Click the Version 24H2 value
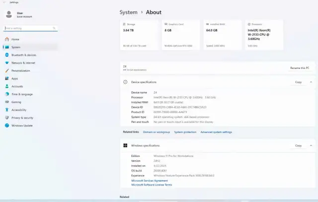 pyautogui.click(x=157, y=161)
